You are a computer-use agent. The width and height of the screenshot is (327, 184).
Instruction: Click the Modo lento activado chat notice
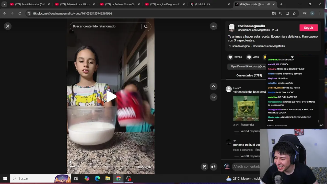pos(277,125)
